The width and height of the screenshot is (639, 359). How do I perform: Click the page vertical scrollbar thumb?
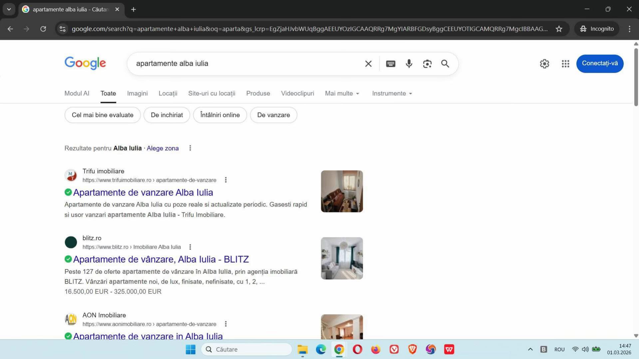(x=636, y=77)
